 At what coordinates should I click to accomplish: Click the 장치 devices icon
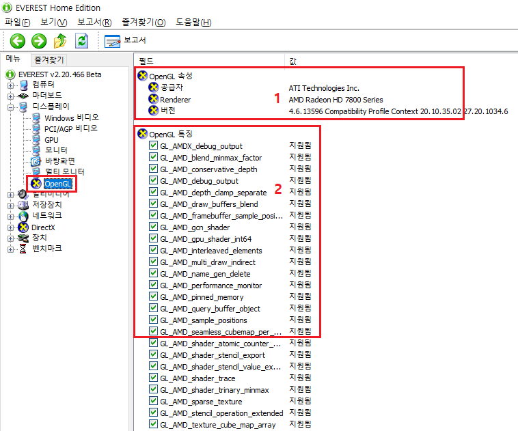(x=23, y=238)
